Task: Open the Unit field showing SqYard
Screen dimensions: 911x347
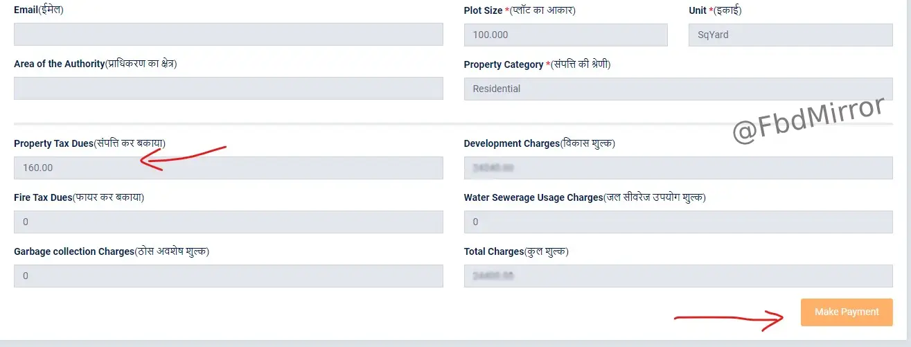Action: (790, 35)
